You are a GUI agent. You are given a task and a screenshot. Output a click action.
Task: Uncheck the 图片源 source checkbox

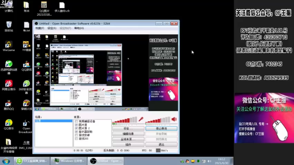[x=76, y=125]
